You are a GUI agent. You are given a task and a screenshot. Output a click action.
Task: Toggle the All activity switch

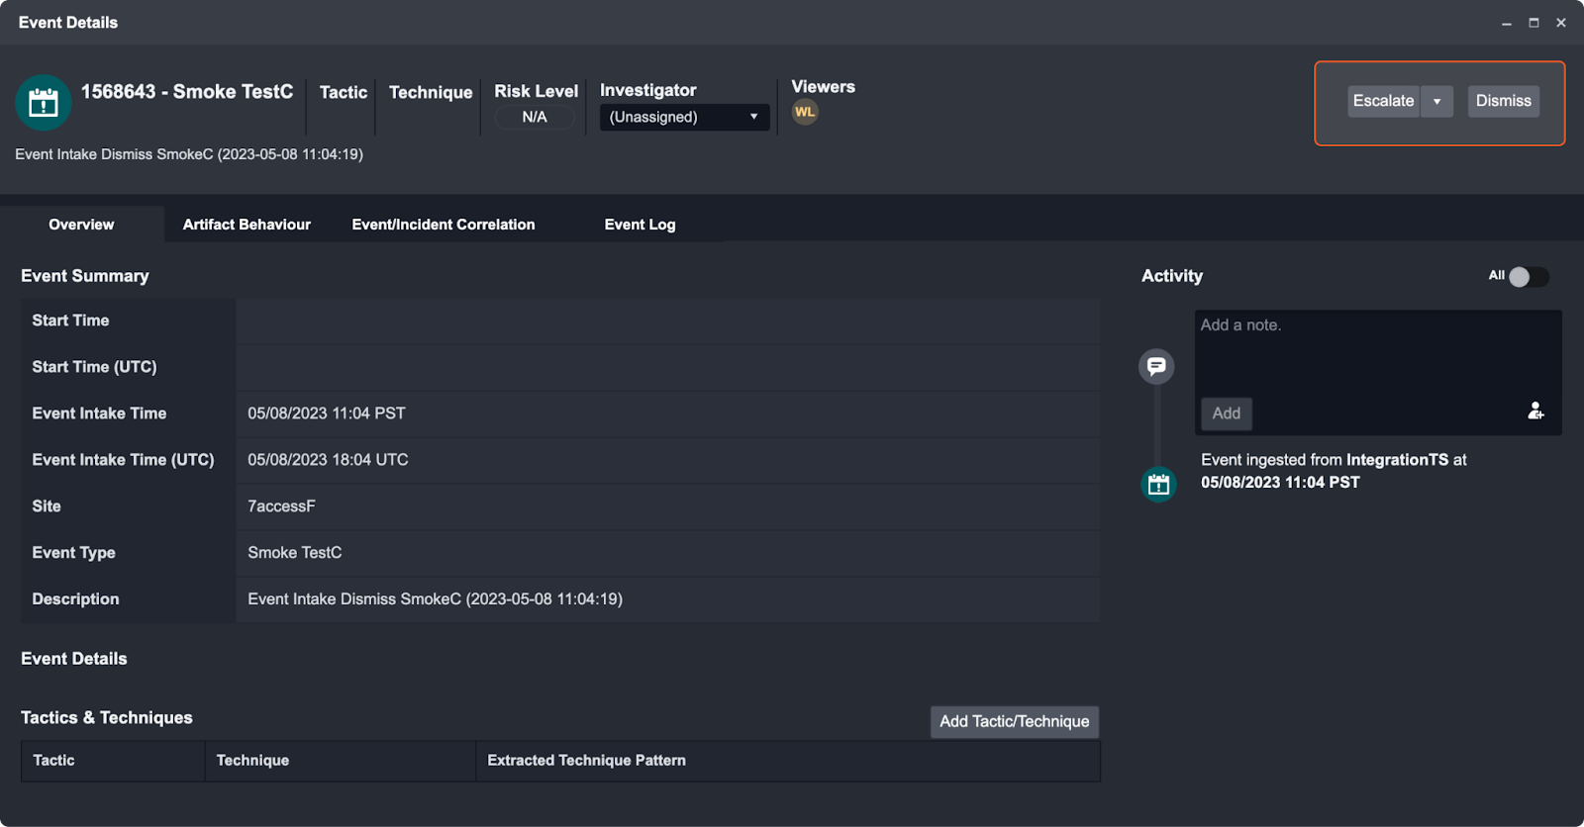pos(1528,277)
